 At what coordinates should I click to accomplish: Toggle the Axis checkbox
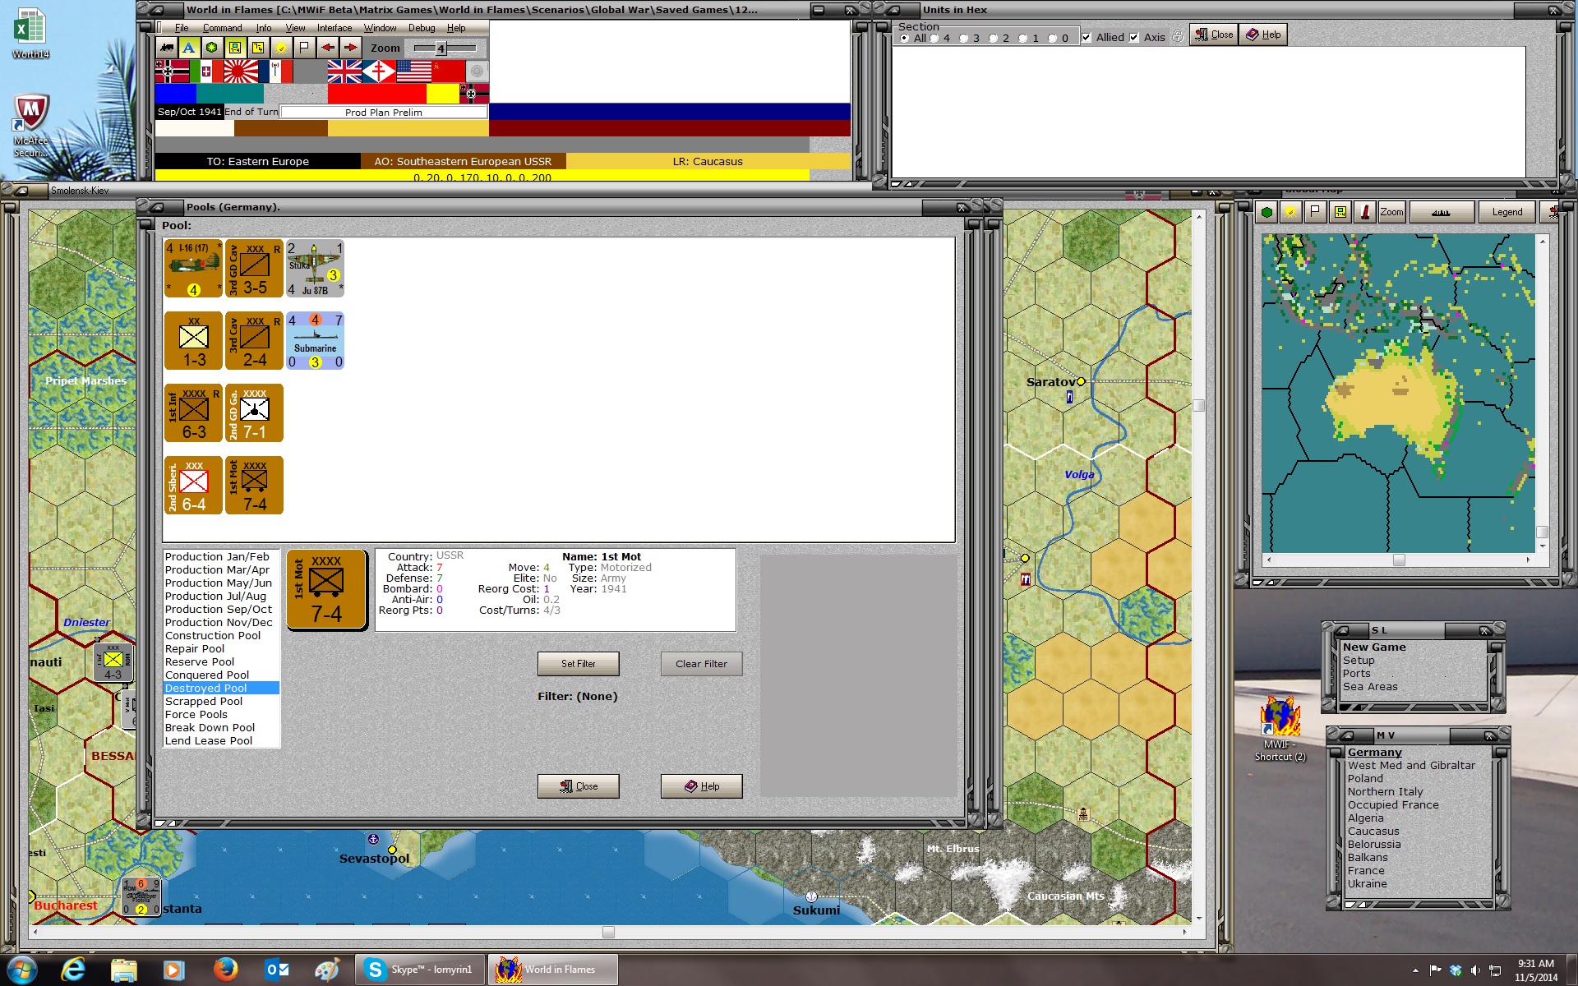[x=1134, y=37]
